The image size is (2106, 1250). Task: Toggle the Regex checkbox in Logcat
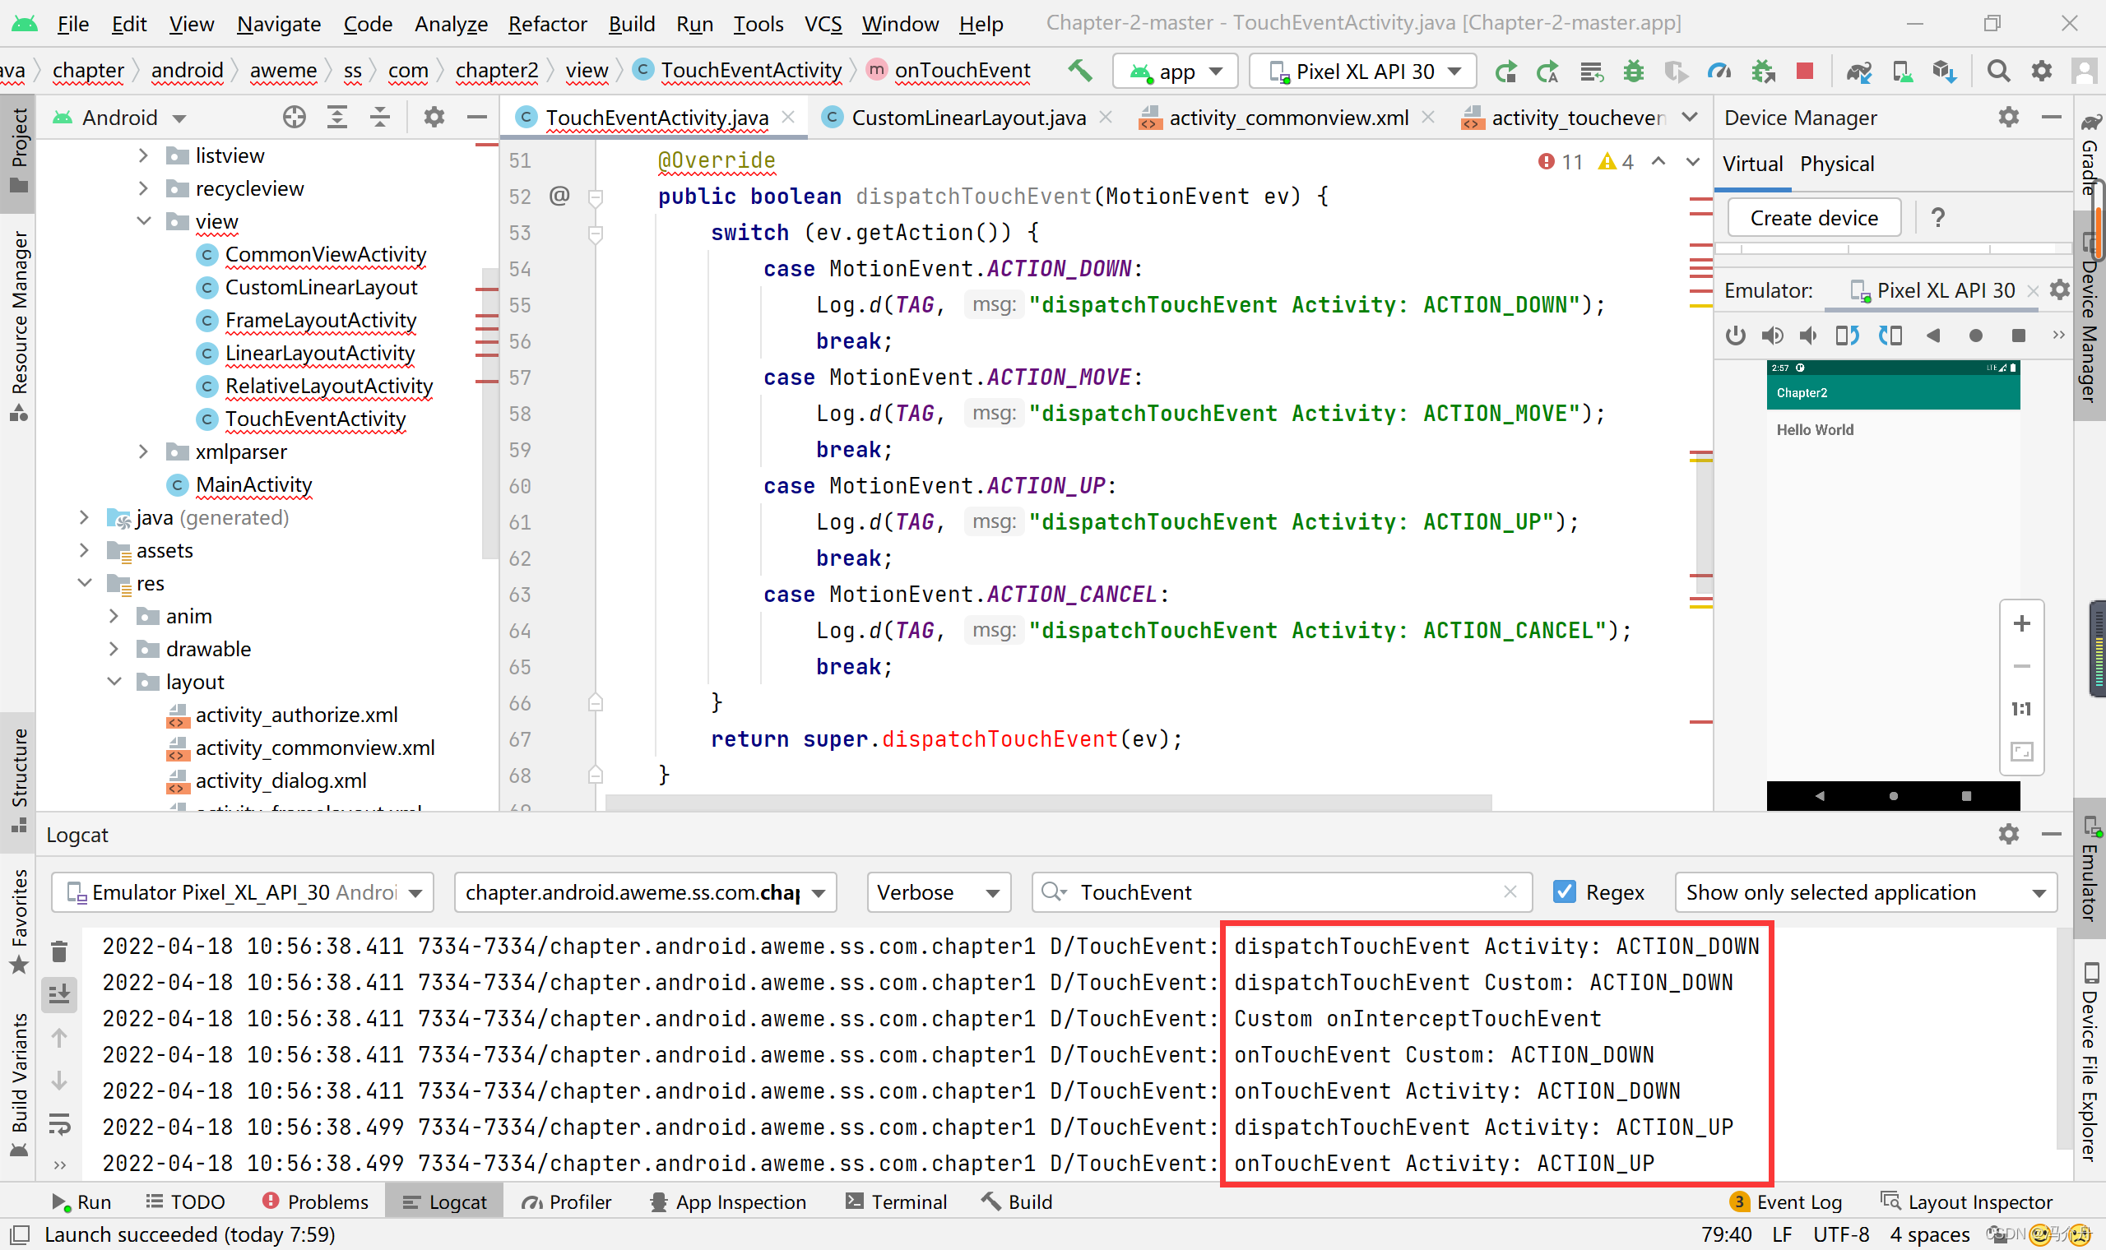[1565, 892]
